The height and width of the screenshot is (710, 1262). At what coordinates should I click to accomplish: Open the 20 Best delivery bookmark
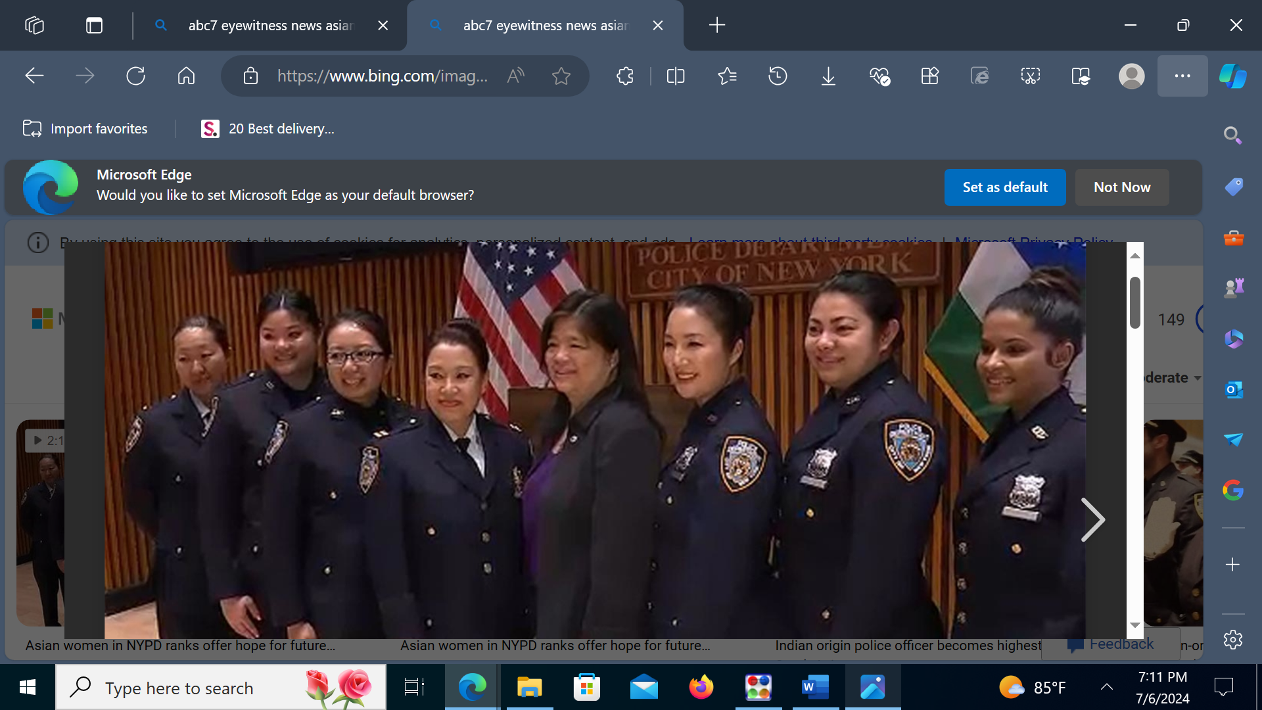click(268, 129)
